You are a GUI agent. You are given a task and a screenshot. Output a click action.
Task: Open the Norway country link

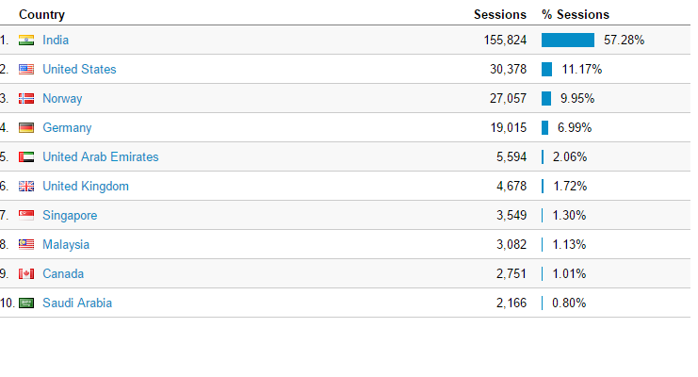(x=62, y=99)
